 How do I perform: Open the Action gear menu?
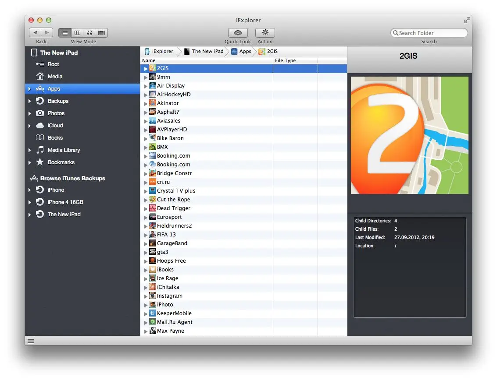pos(265,32)
